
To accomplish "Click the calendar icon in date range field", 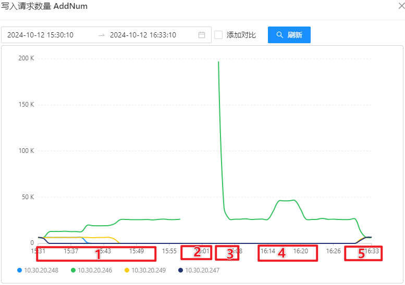I will click(202, 35).
